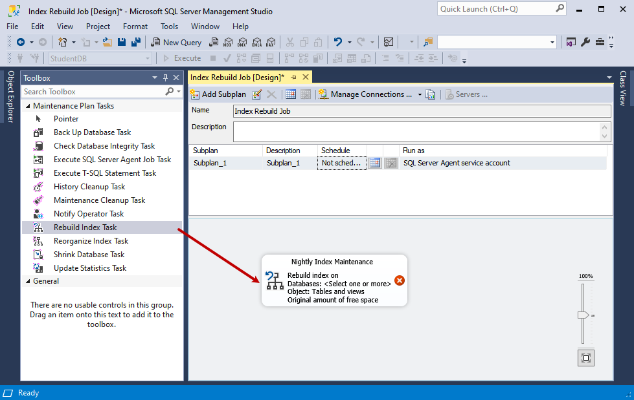634x400 pixels.
Task: Open the Tools menu
Action: point(169,26)
